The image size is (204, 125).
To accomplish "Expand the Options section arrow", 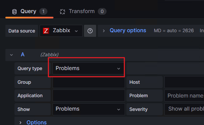I will click(20, 123).
